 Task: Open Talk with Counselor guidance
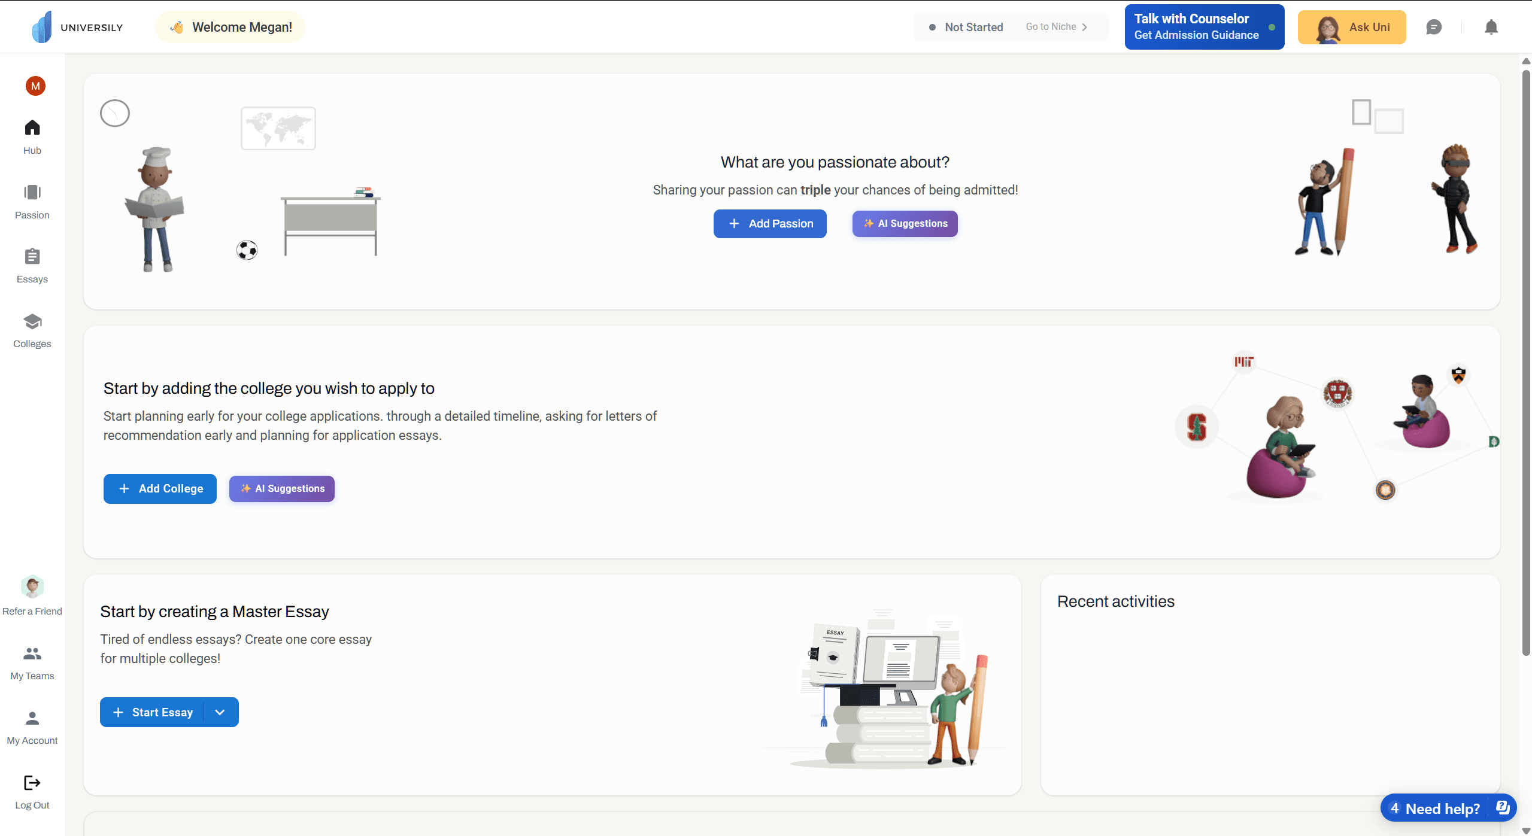[1204, 27]
